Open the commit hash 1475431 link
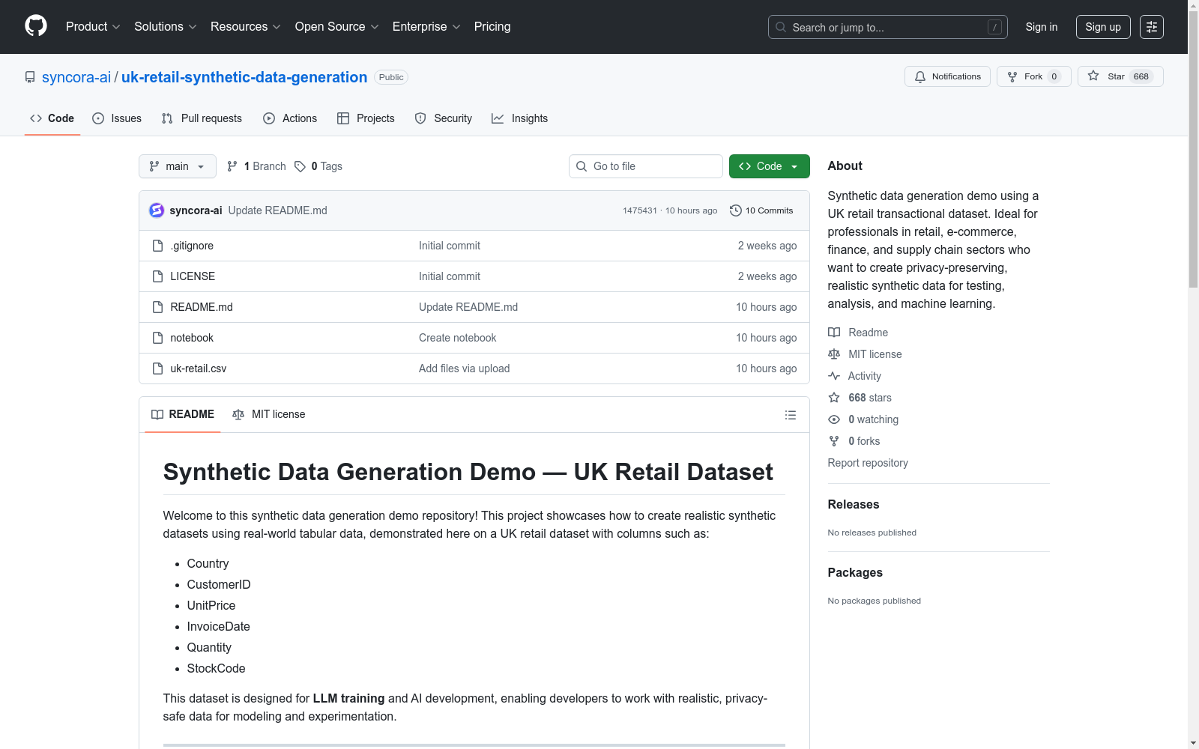1199x749 pixels. click(640, 210)
